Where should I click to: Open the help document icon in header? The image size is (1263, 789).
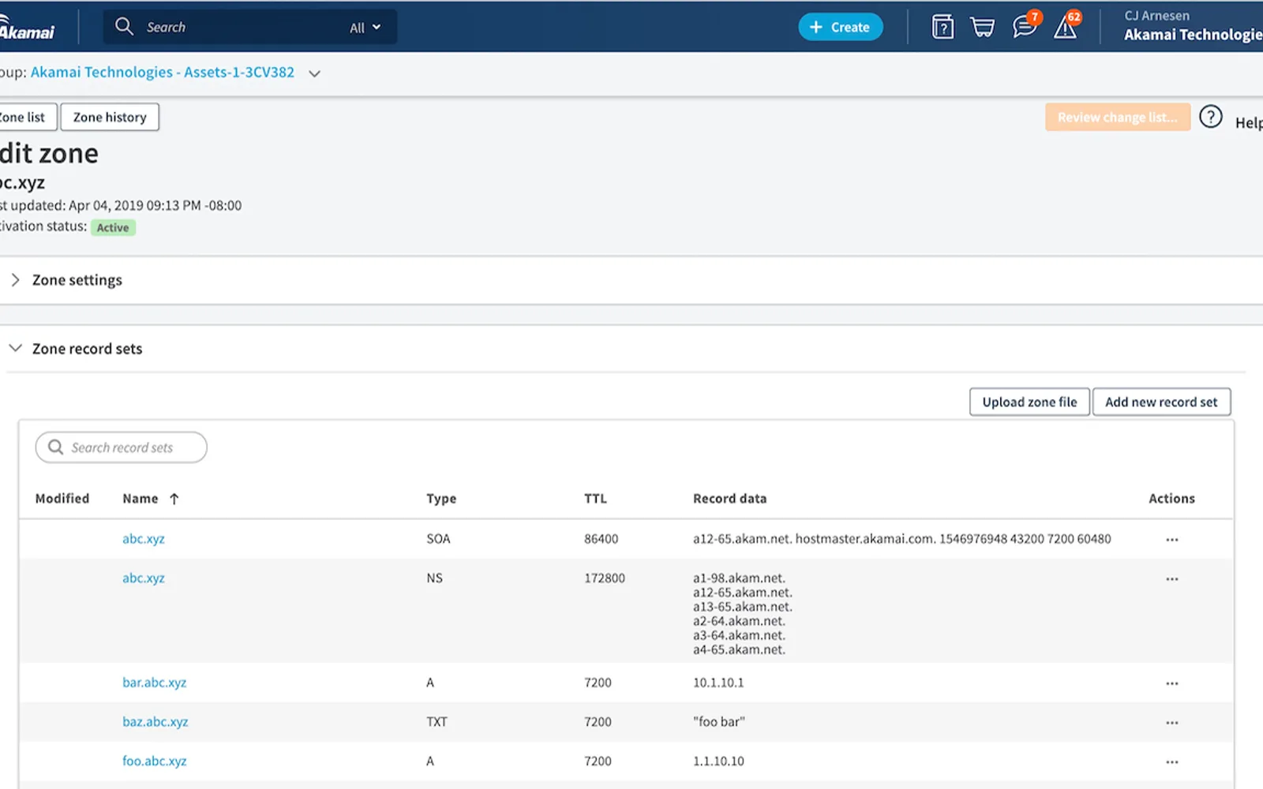click(943, 27)
